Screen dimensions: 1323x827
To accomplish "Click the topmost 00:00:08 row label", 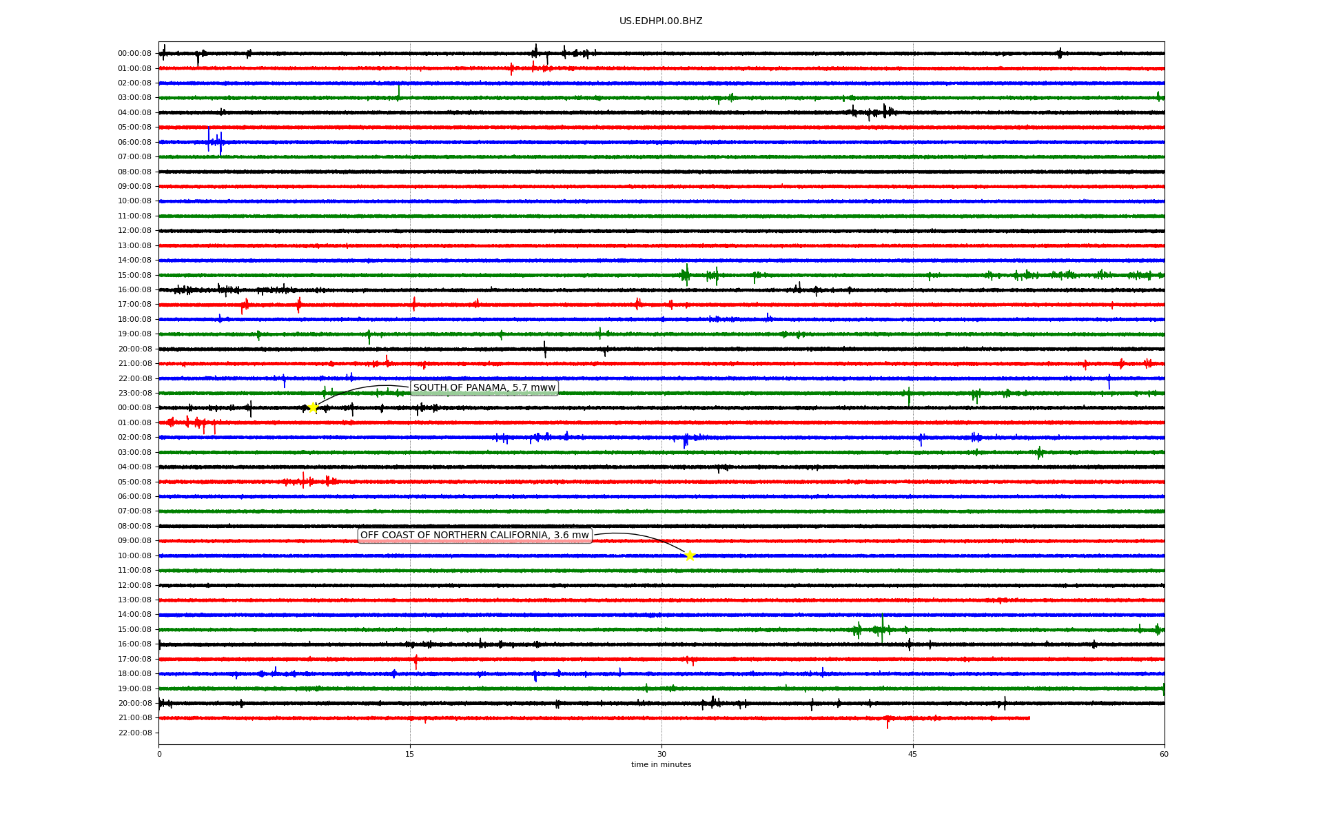I will click(x=134, y=54).
